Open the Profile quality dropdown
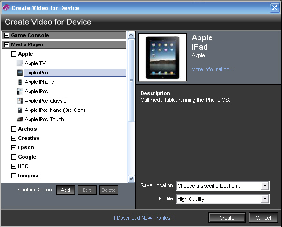This screenshot has height=227, width=282. click(265, 199)
